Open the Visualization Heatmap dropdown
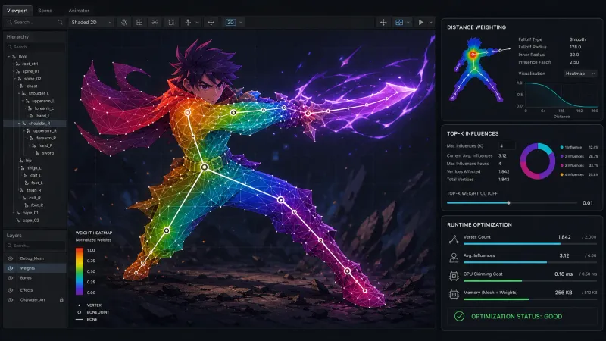Screen dimensions: 606x341 pos(580,74)
